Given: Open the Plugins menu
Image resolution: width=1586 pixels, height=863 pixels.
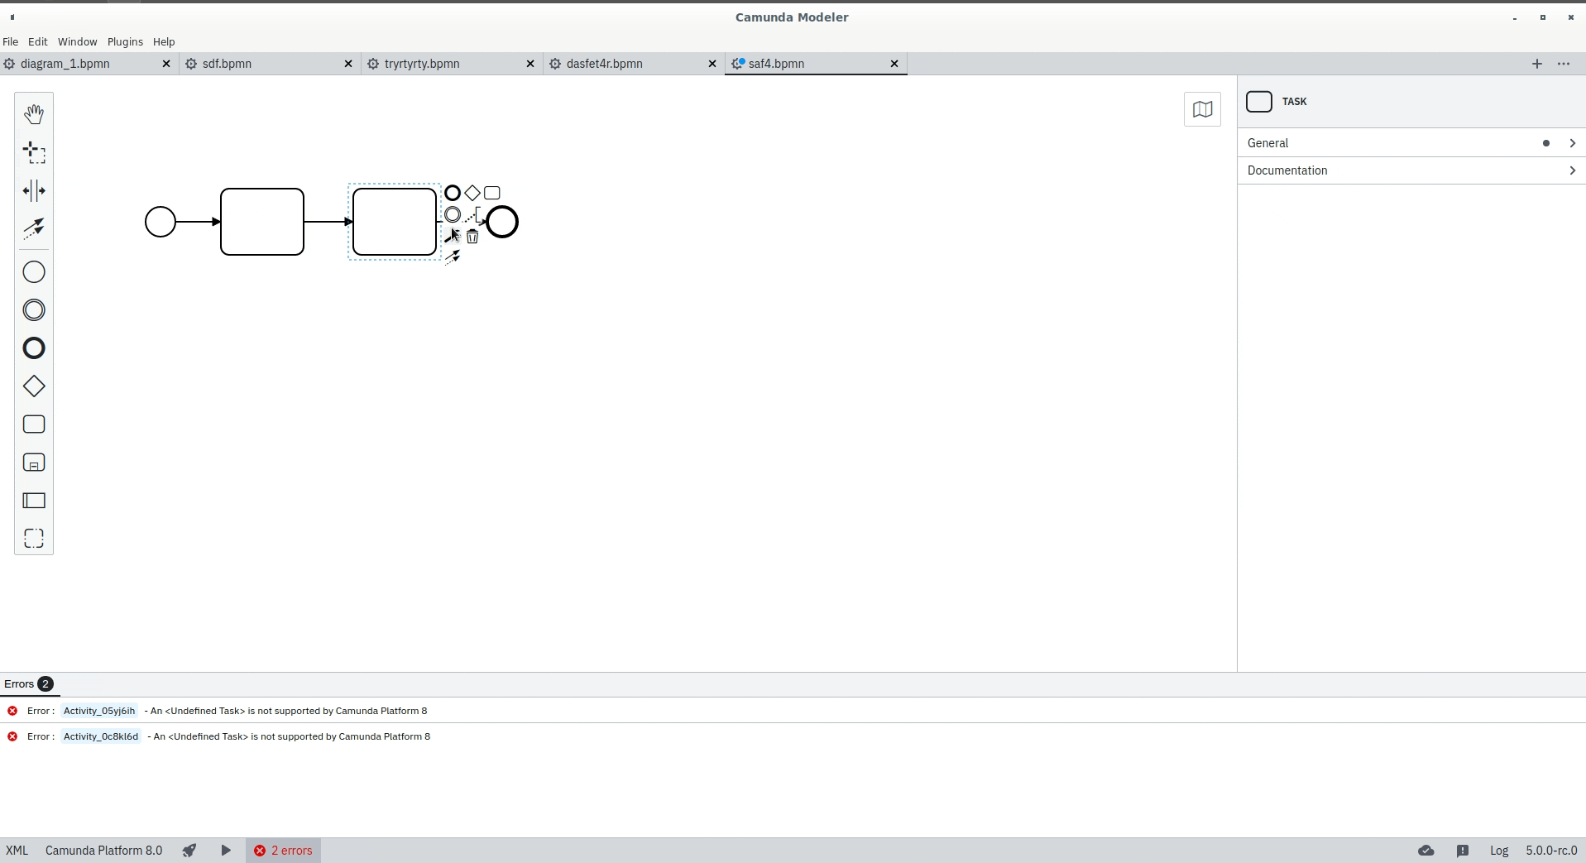Looking at the screenshot, I should pyautogui.click(x=125, y=41).
